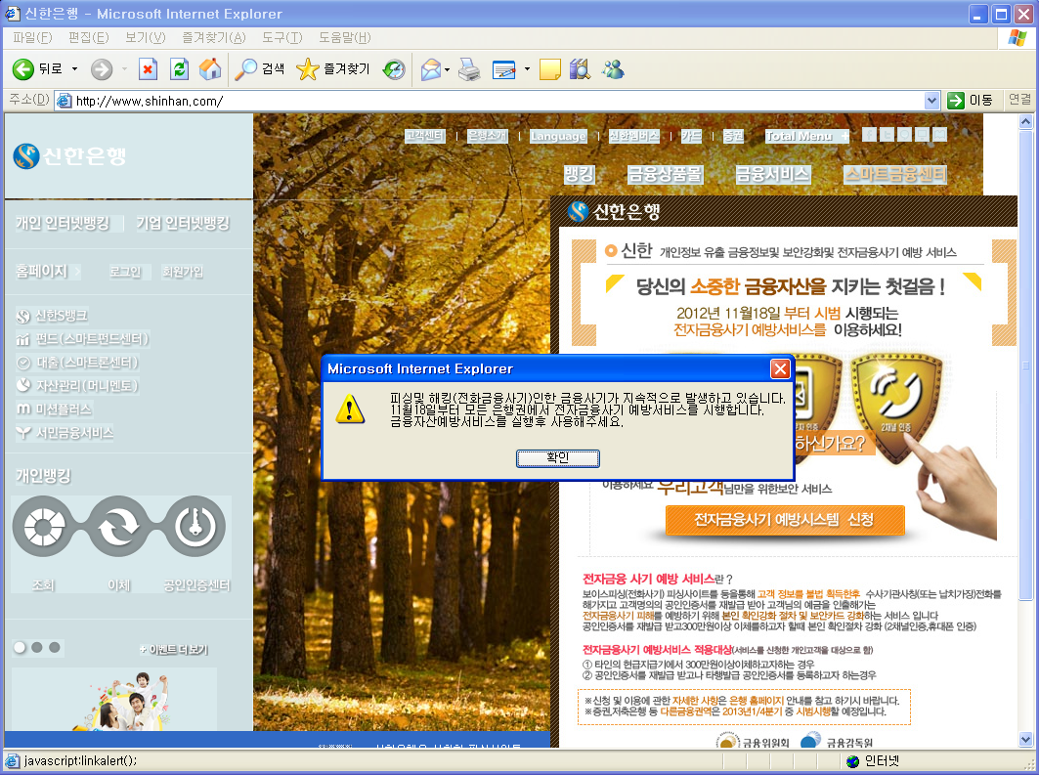Viewport: 1039px width, 775px height.
Task: Stop loading with the red X icon
Action: pos(148,68)
